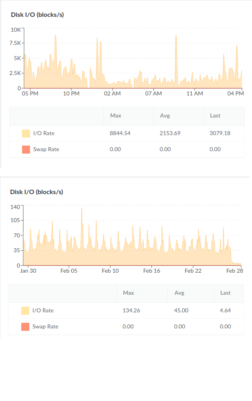Screen dimensions: 252x401
Task: Select the I/O Rate label in top legend
Action: 44,133
